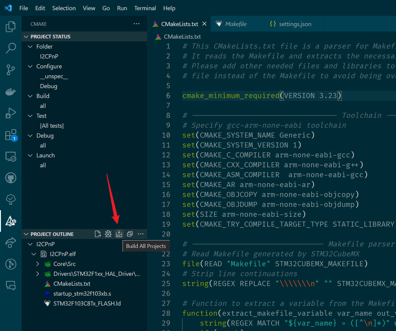Click the Build All Projects icon
The height and width of the screenshot is (331, 396).
point(119,234)
